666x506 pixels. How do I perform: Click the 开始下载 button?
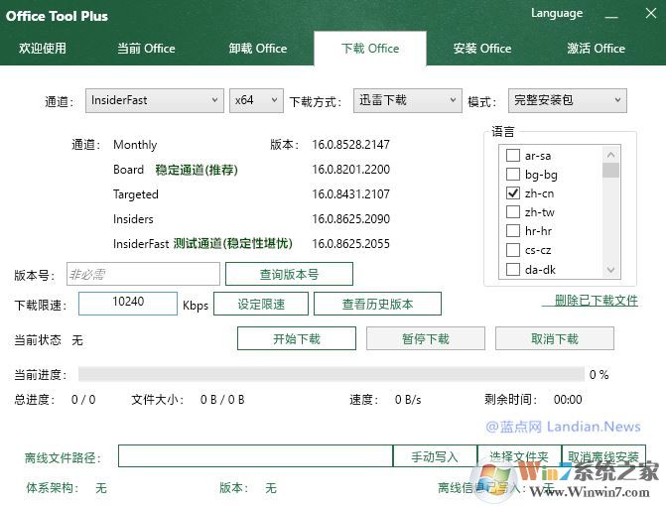pos(297,338)
